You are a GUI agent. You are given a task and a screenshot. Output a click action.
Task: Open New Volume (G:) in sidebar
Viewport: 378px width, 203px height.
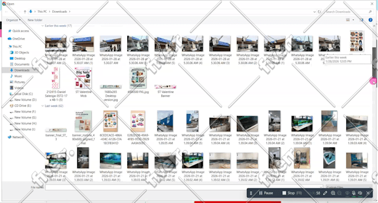tap(23, 118)
